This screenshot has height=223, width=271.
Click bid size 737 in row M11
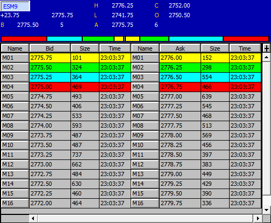click(x=85, y=155)
